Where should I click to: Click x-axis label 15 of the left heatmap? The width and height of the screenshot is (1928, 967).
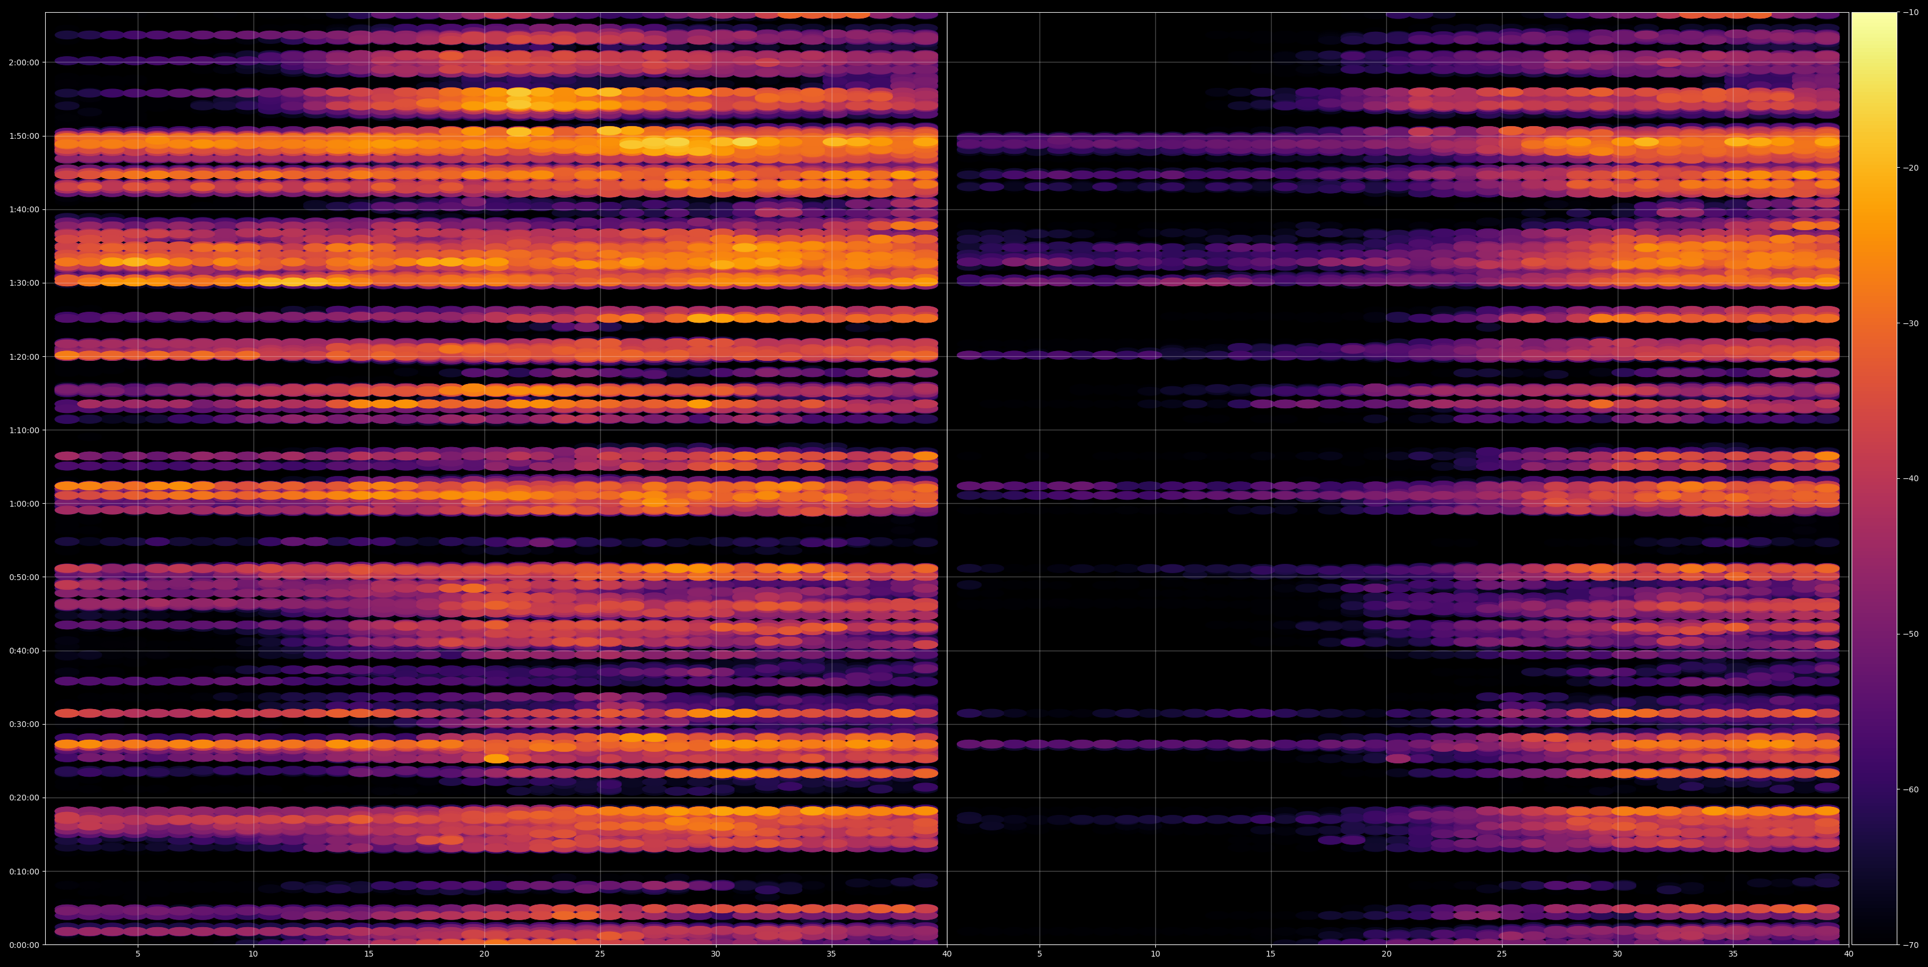pyautogui.click(x=369, y=954)
